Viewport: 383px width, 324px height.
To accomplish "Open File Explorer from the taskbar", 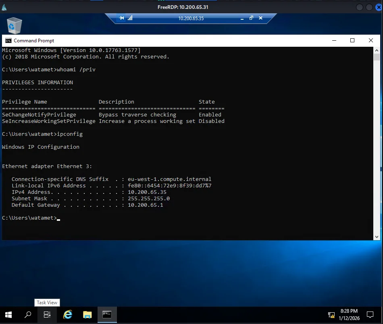I will click(x=87, y=315).
